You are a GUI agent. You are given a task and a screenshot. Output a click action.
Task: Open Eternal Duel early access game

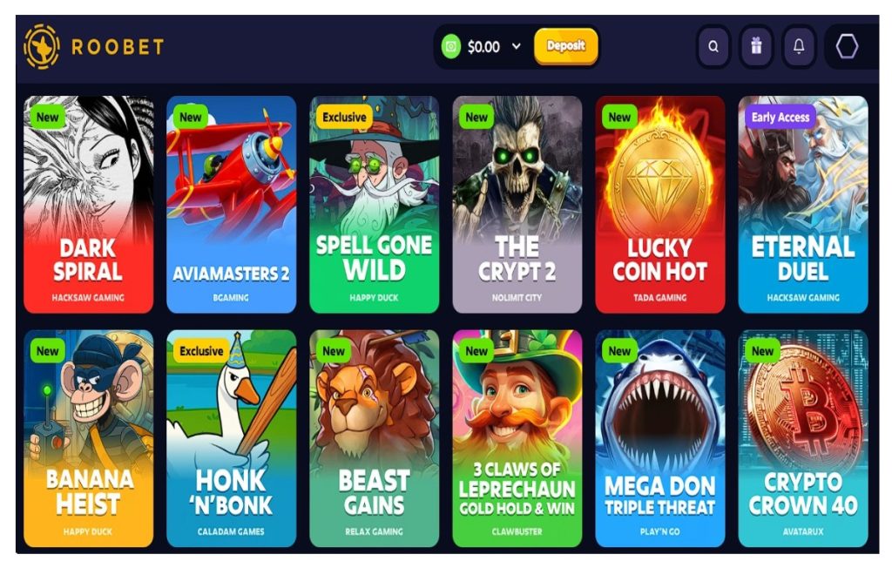(802, 205)
